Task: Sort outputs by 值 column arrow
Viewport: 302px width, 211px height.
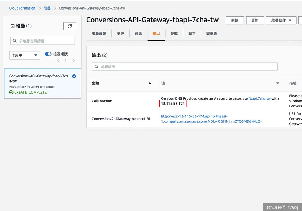Action: [277, 83]
